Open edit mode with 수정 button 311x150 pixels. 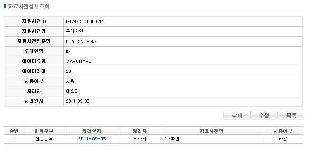(x=263, y=115)
